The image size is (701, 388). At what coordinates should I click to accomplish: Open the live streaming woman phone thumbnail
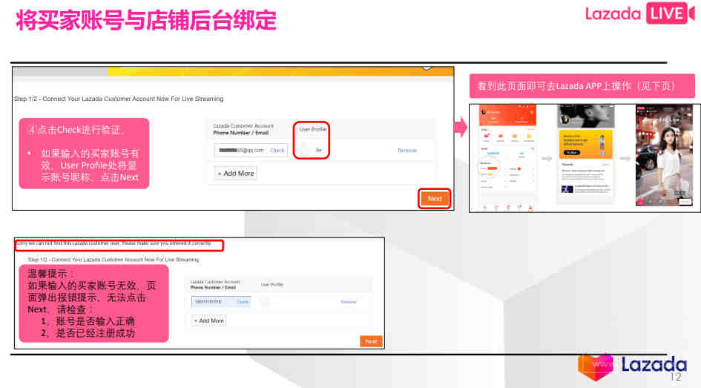click(664, 155)
